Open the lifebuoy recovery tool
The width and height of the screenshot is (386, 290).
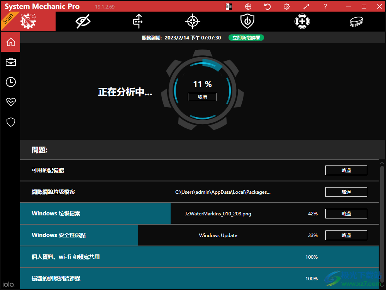302,21
